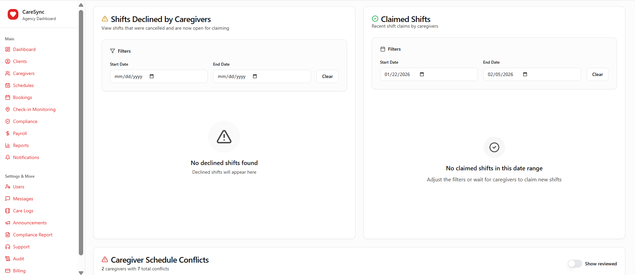Open calendar picker for Claimed Shifts End Date
Screen dimensions: 635x275
pyautogui.click(x=525, y=74)
